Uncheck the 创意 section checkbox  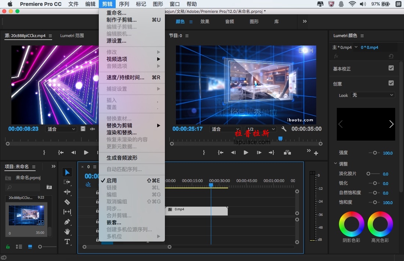click(x=391, y=83)
